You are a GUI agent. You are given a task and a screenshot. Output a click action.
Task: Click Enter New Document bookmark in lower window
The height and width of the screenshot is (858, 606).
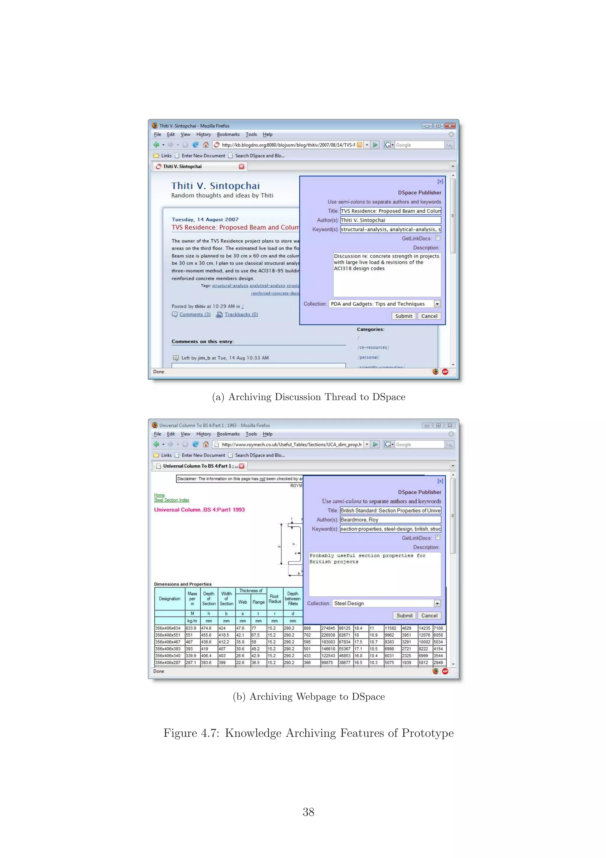[200, 456]
